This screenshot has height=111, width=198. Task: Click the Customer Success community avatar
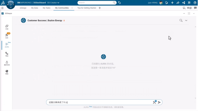23,21
